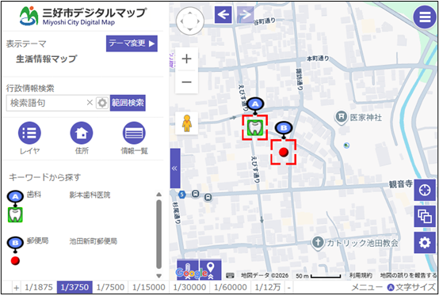Click the location pin button at map bottom
The height and width of the screenshot is (295, 439).
point(211,270)
